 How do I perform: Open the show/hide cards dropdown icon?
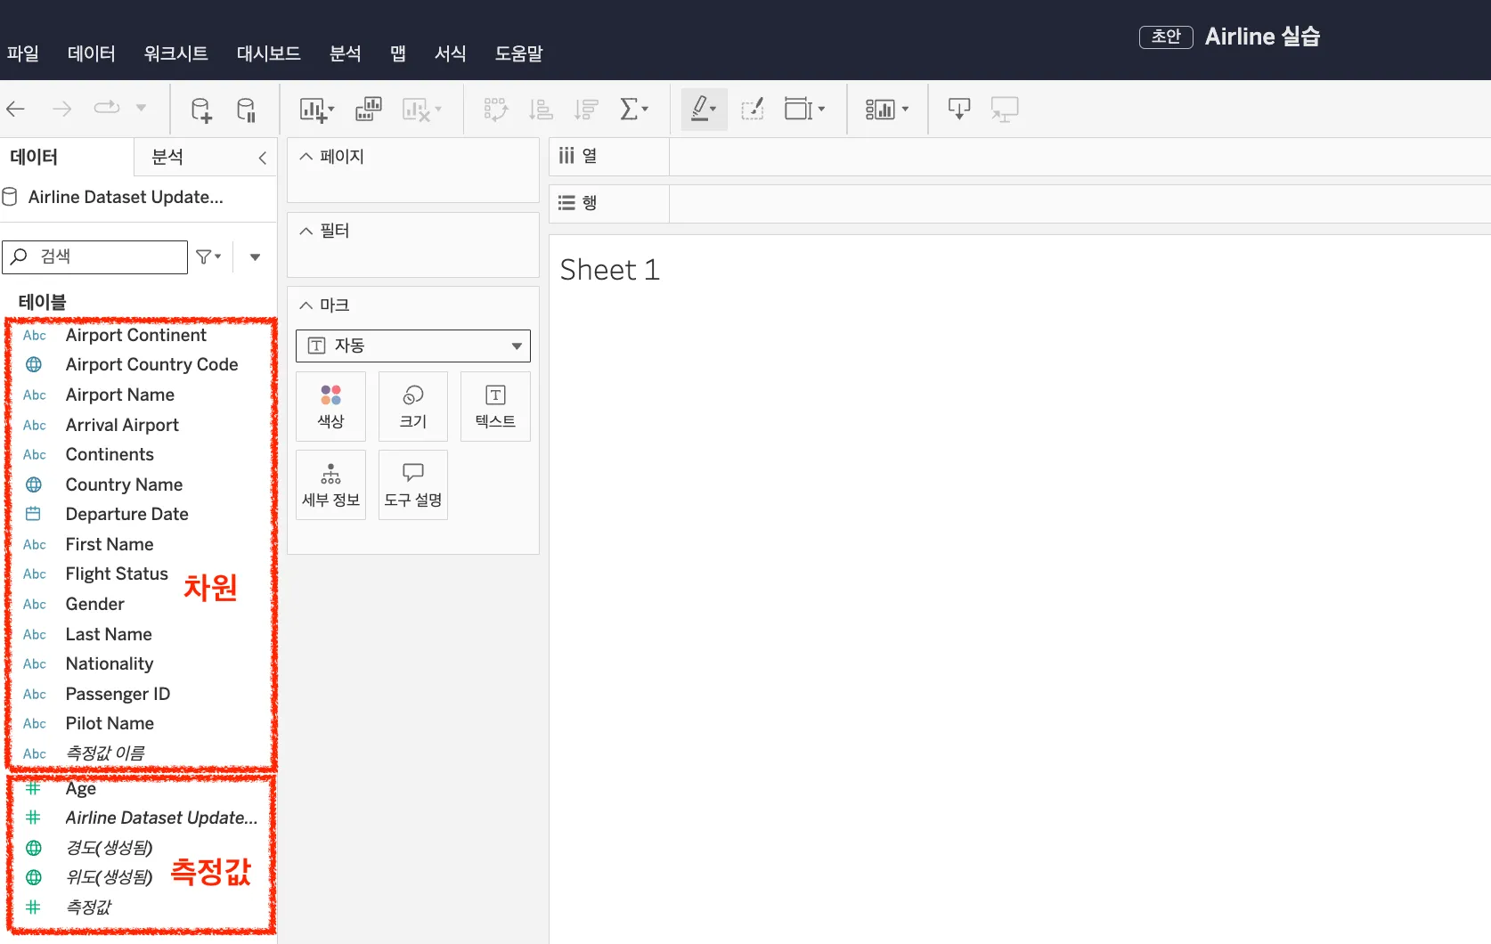[x=887, y=110]
